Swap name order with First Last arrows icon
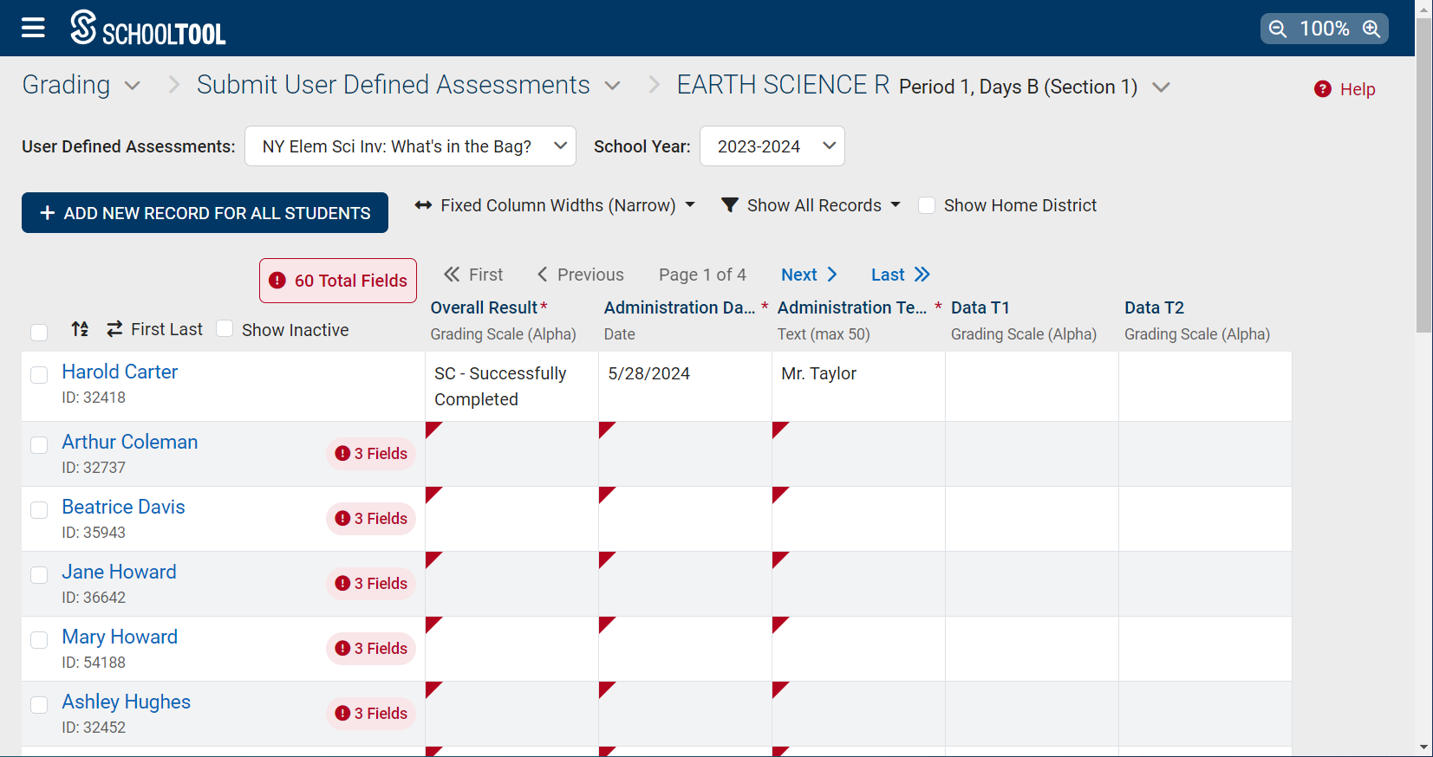Image resolution: width=1433 pixels, height=757 pixels. pos(114,329)
